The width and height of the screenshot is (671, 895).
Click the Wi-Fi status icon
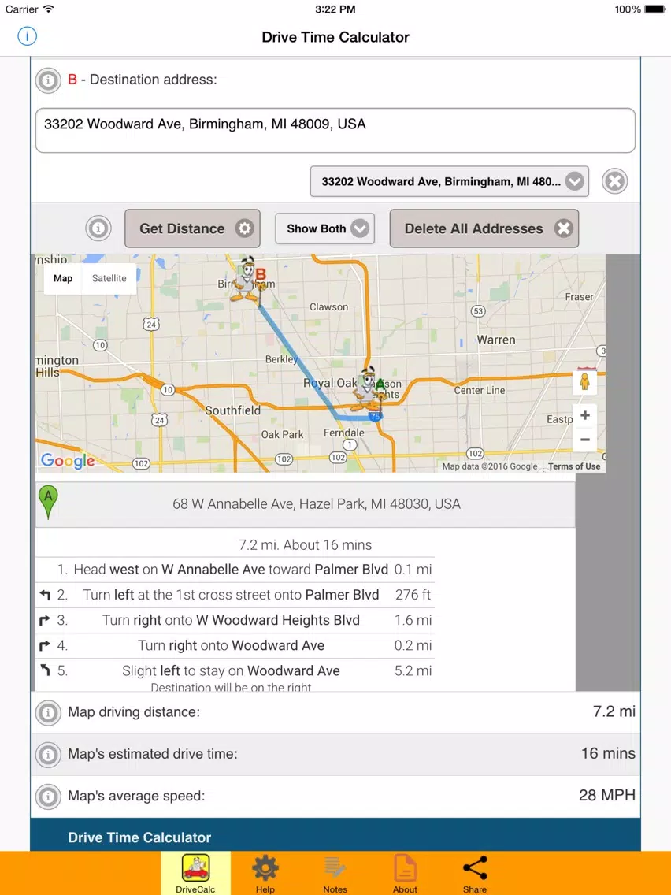pyautogui.click(x=49, y=9)
